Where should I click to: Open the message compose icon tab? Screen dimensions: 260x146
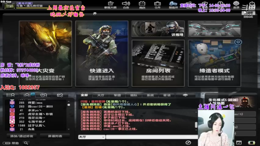coord(60,95)
